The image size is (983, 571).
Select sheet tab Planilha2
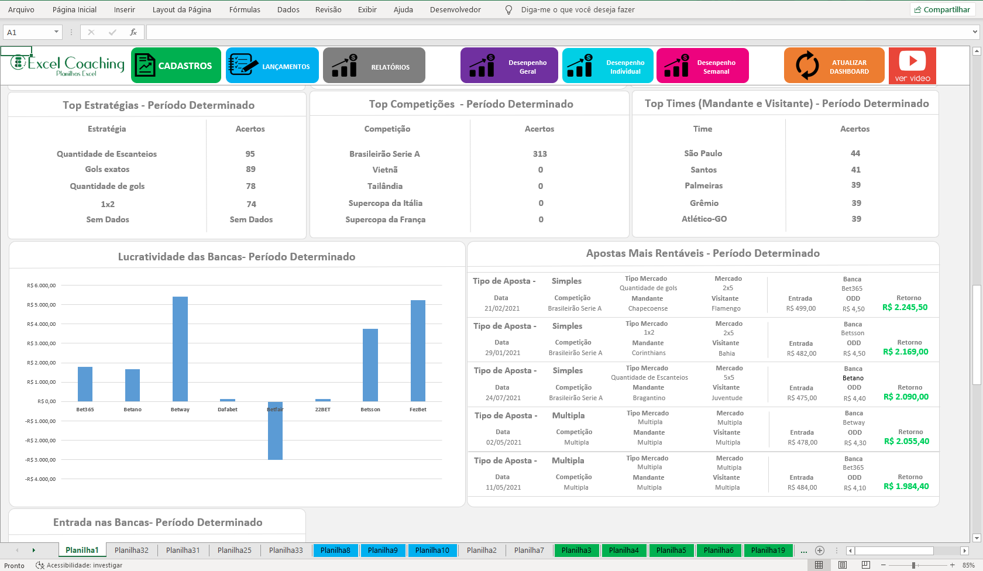[482, 550]
